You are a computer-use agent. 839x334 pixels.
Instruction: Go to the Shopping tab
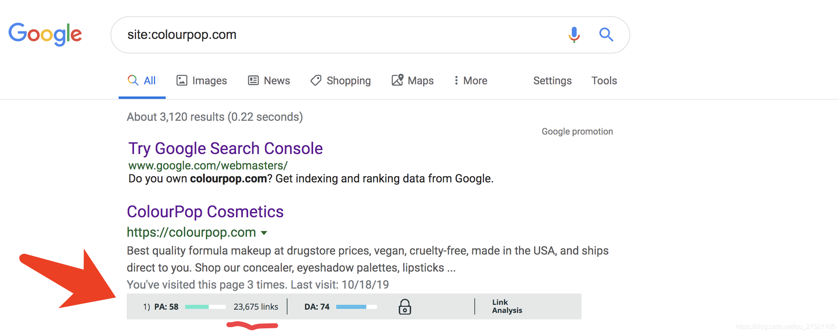click(x=340, y=81)
